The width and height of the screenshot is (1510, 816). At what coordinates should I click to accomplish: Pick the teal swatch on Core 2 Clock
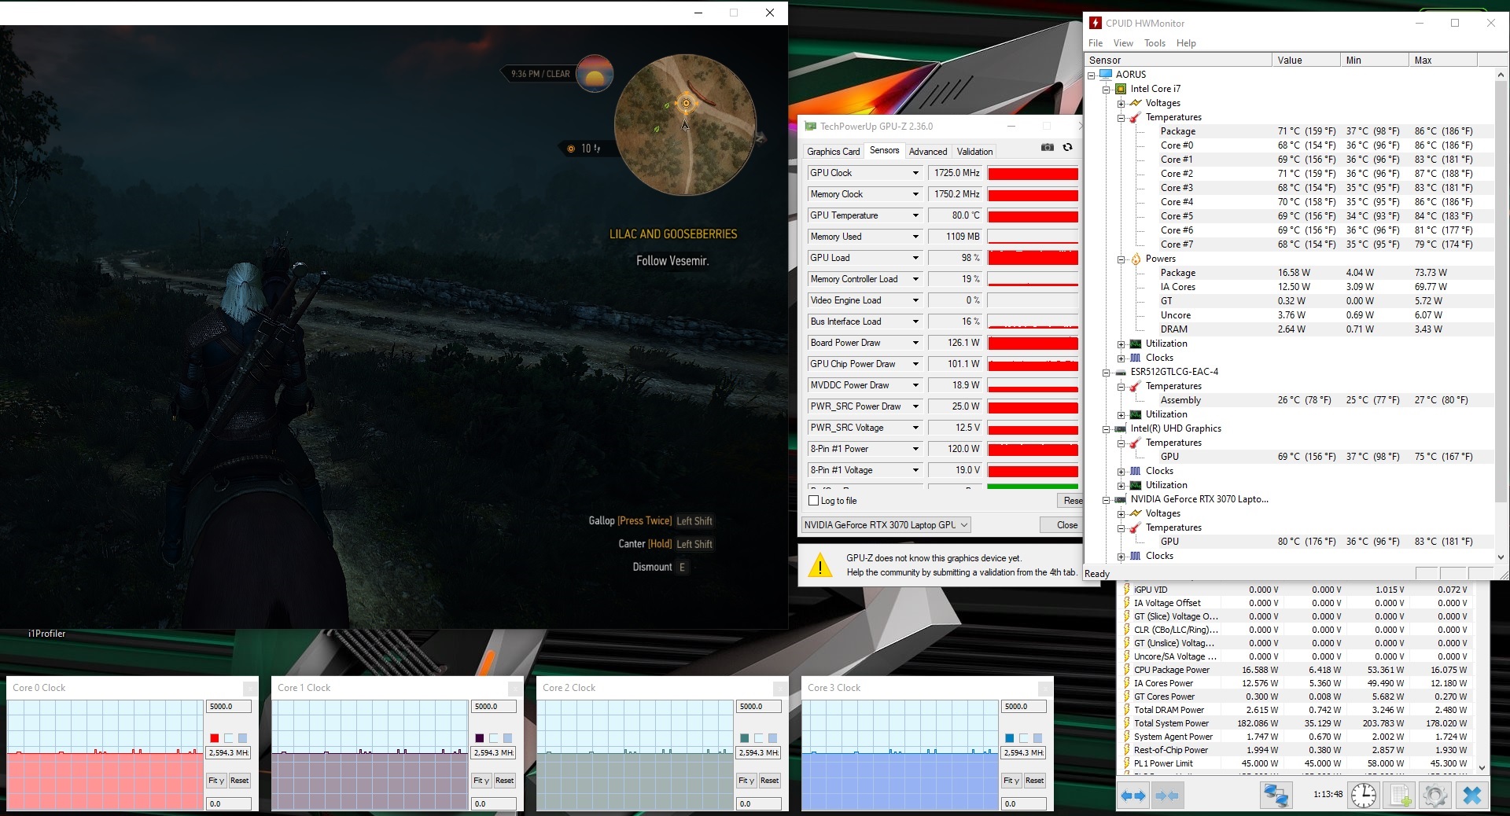pyautogui.click(x=745, y=738)
